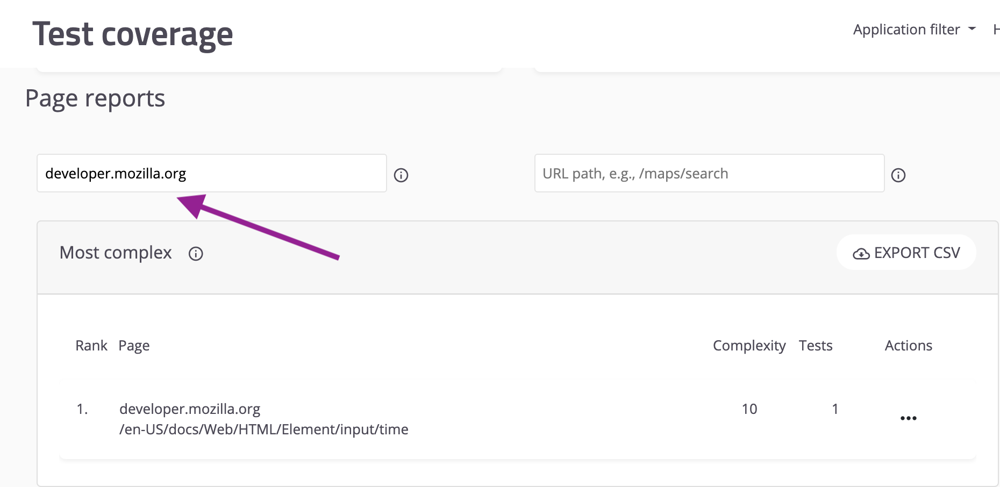Click the Tests column header
1000x487 pixels.
click(x=816, y=346)
